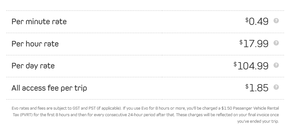This screenshot has height=128, width=290.
Task: Select the 'Per day rate' label
Action: 33,66
